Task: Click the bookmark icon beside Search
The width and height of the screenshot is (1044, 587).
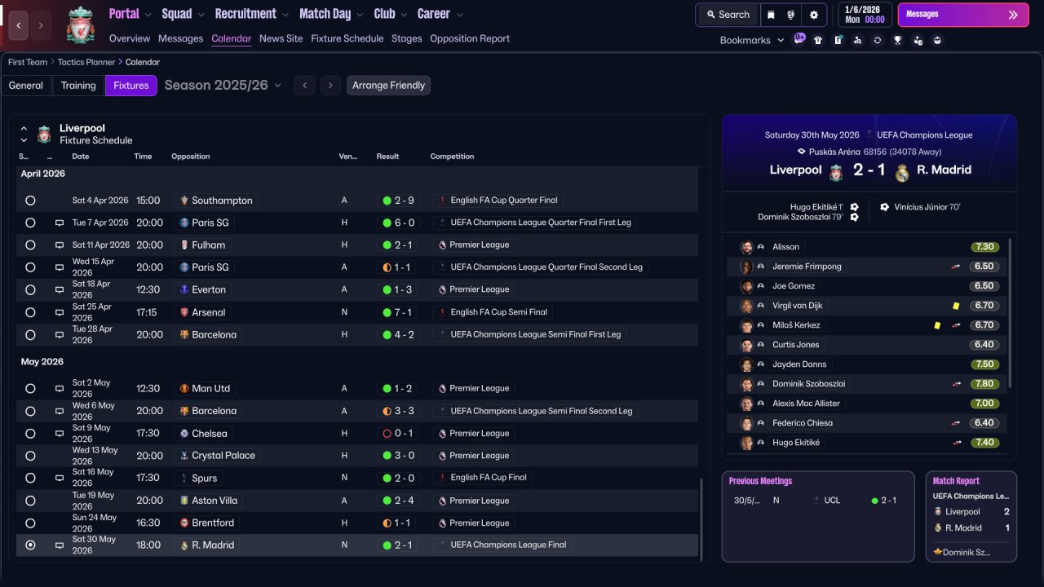Action: [x=771, y=15]
